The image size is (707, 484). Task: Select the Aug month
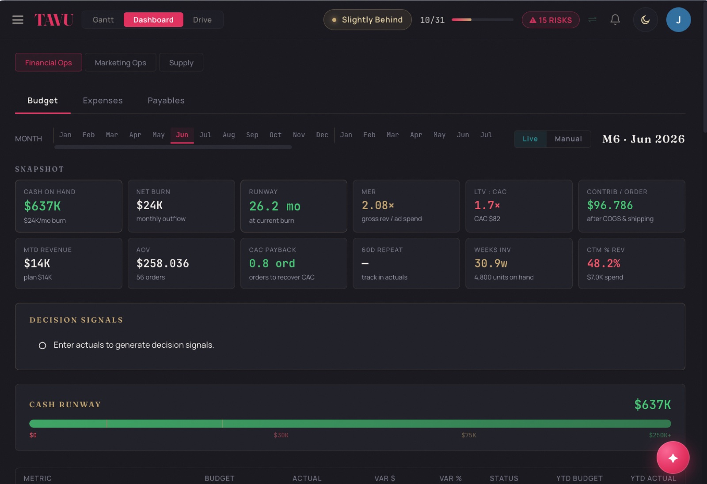[229, 135]
